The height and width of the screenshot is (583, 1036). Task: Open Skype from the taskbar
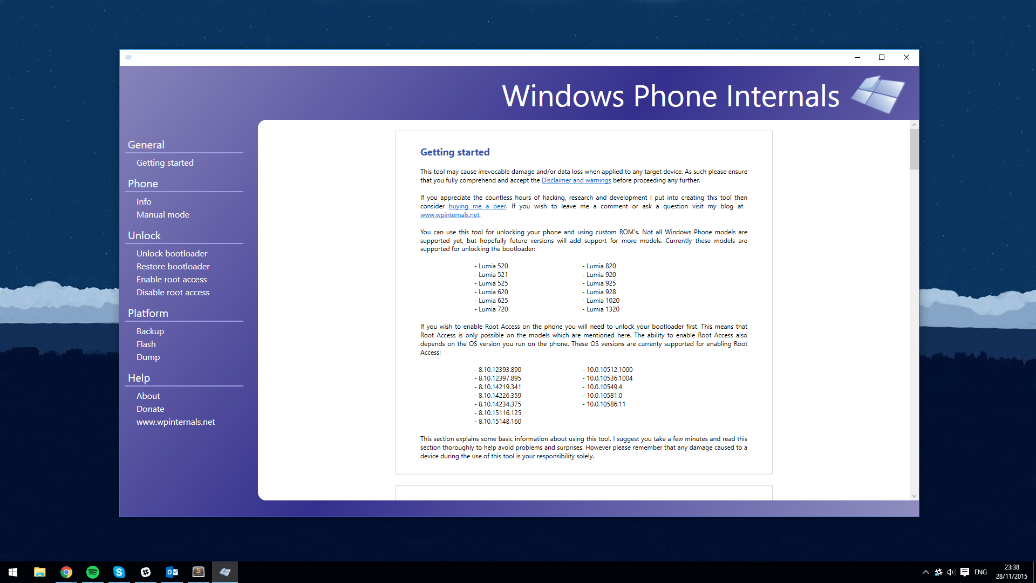(x=119, y=572)
